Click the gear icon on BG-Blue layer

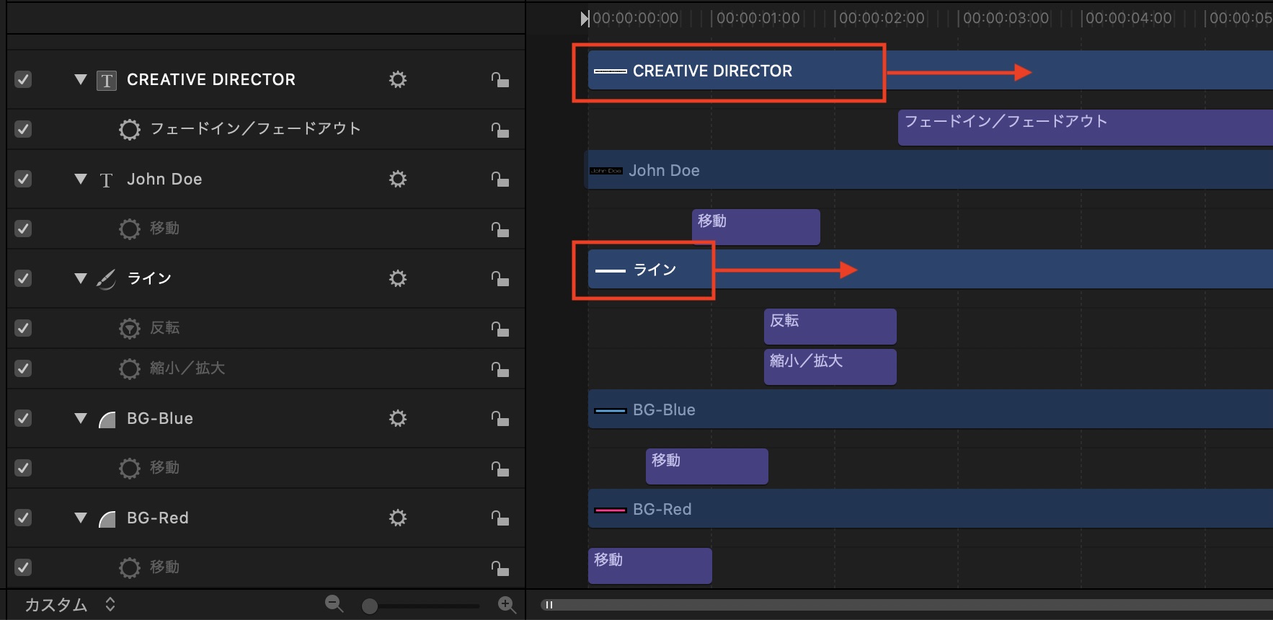coord(398,418)
